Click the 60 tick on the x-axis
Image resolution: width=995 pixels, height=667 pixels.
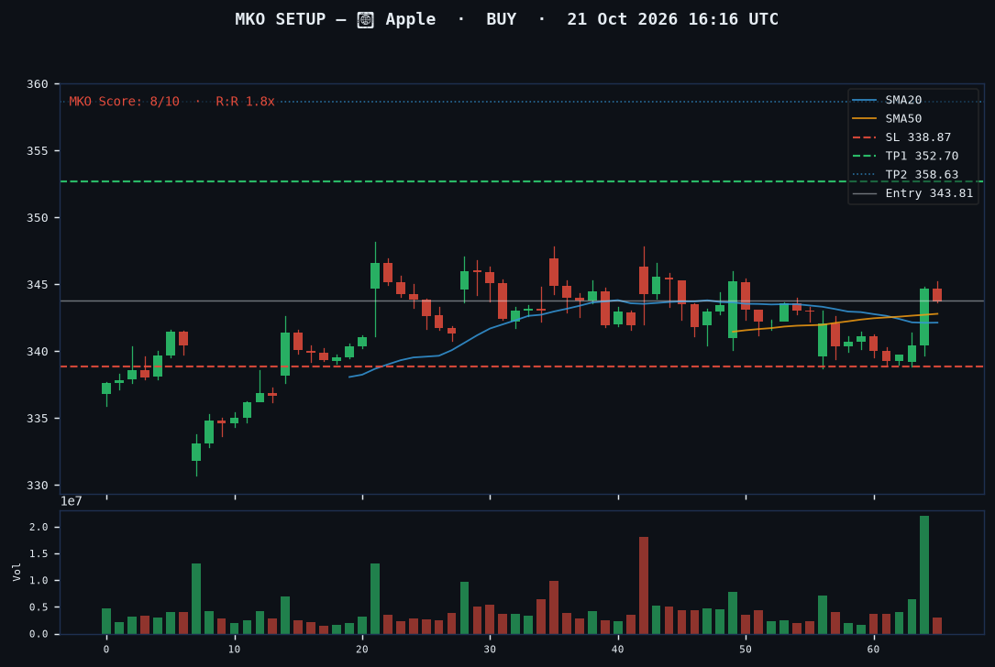point(874,650)
